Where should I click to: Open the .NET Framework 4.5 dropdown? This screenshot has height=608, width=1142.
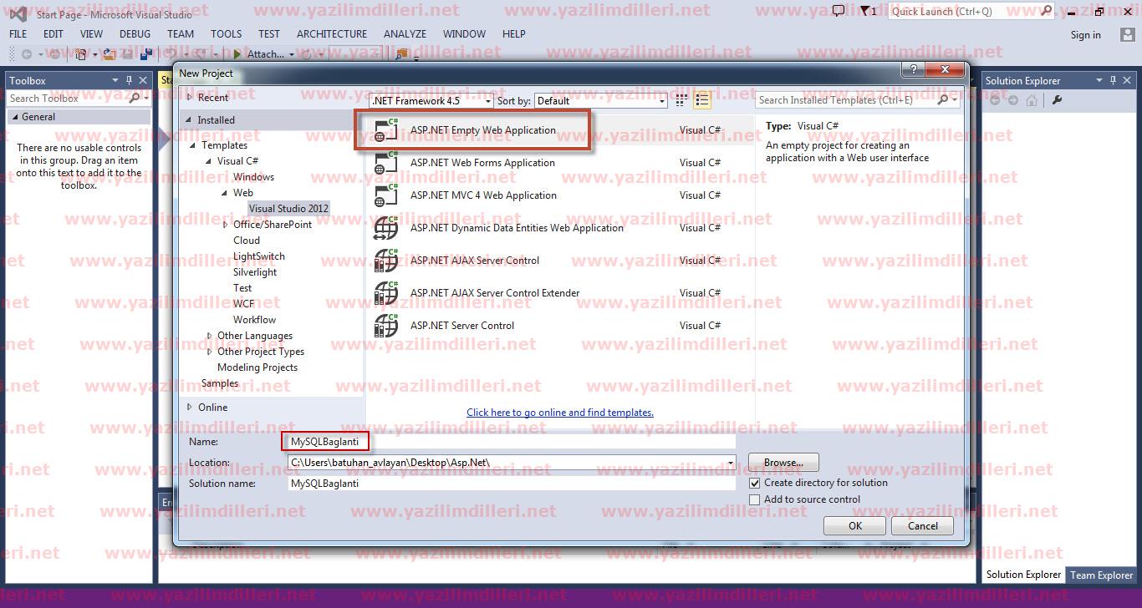click(x=431, y=100)
